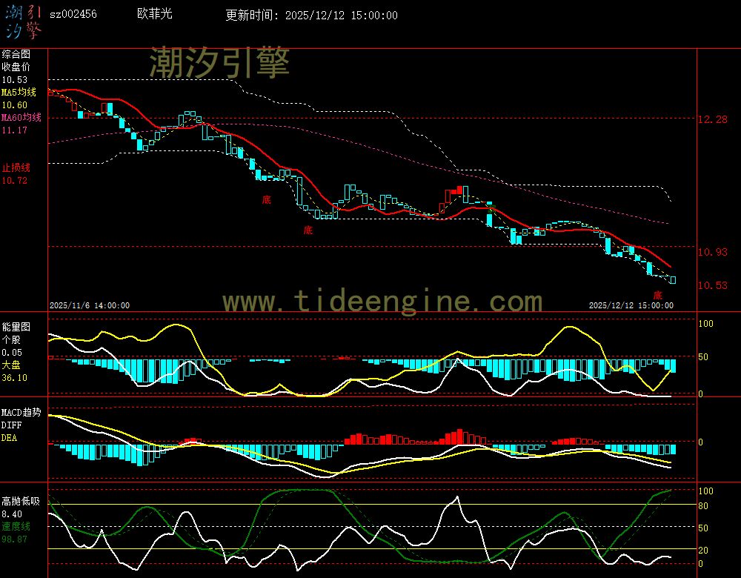
Task: Click the green 速度线 legend label
Action: (x=16, y=526)
